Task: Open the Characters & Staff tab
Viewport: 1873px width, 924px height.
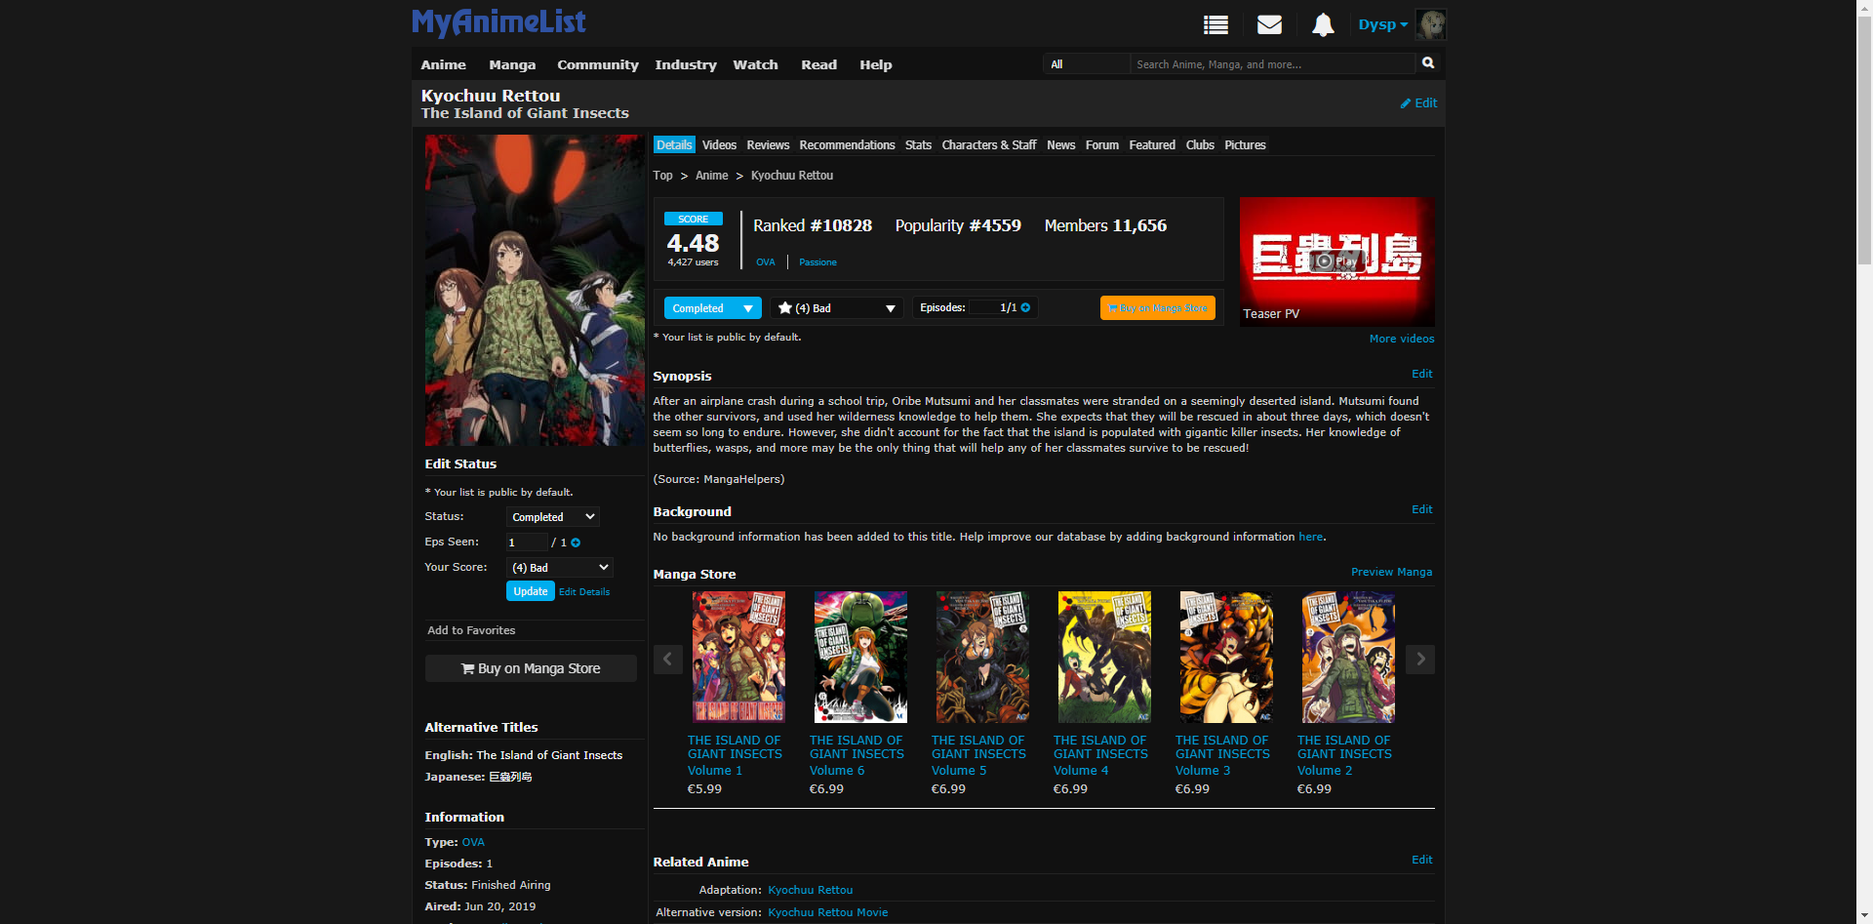Action: click(x=988, y=145)
